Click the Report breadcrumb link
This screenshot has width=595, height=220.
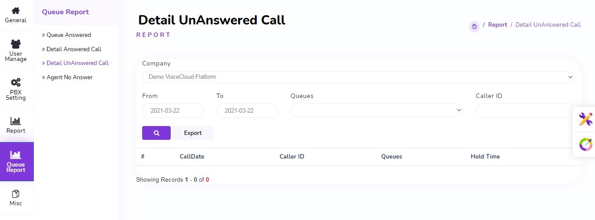click(x=497, y=25)
